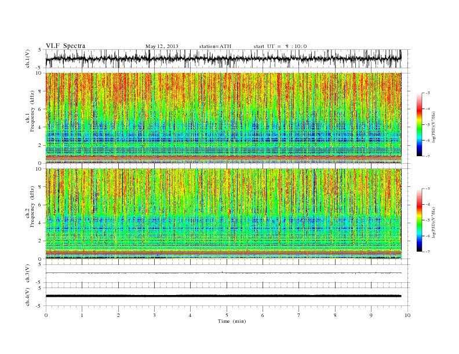Click the ch.2 spectrogram color scale bar

(420, 220)
